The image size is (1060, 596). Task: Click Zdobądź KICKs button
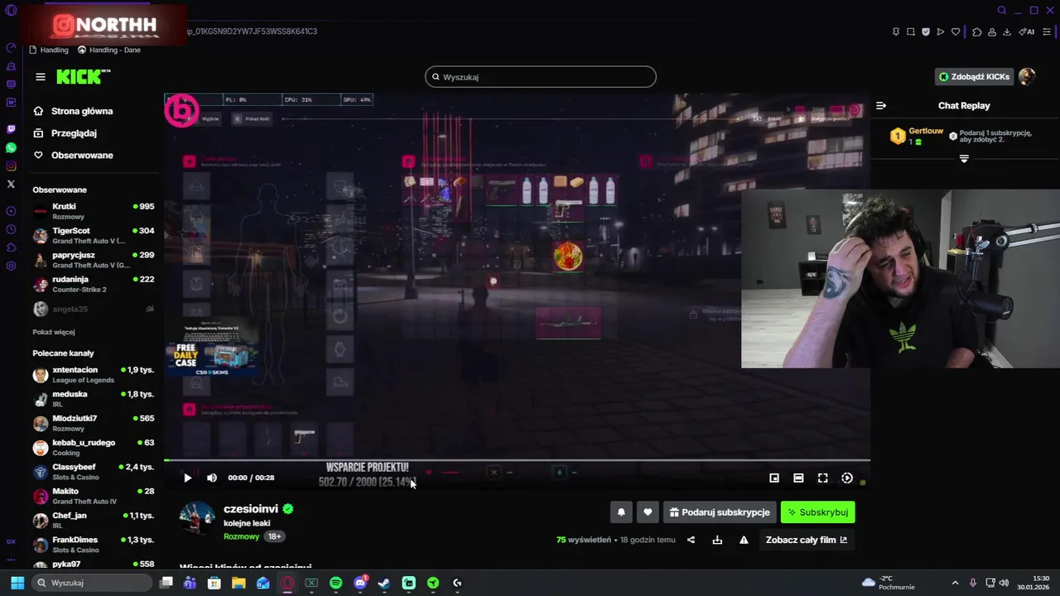pyautogui.click(x=974, y=77)
